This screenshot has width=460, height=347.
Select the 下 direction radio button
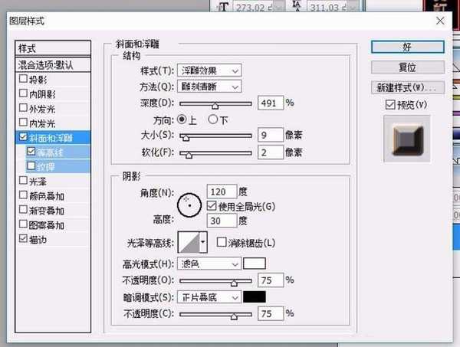[x=212, y=119]
